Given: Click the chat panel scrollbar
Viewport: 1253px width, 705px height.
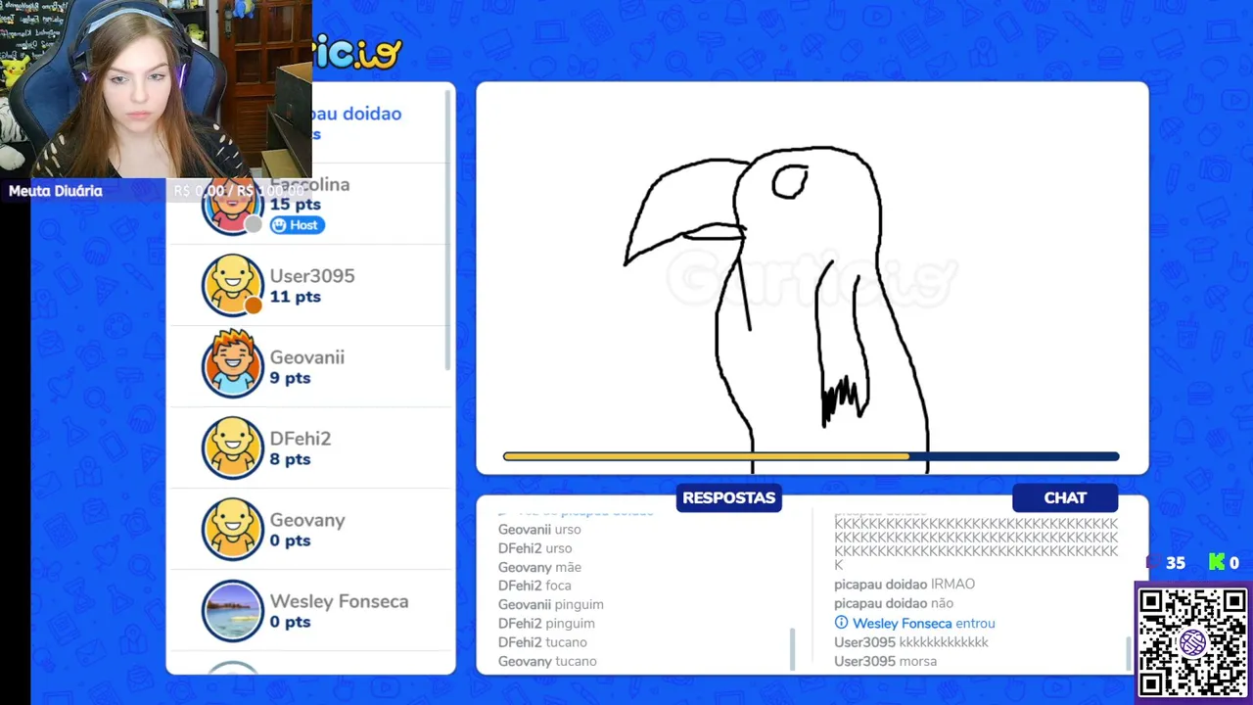Looking at the screenshot, I should (1128, 653).
